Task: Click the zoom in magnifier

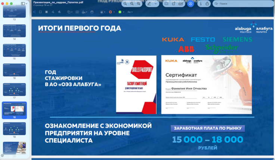Action: [x=139, y=3]
